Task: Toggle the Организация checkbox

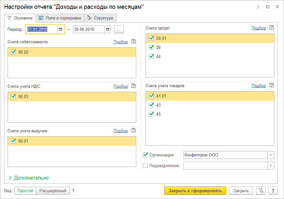Action: tap(145, 155)
